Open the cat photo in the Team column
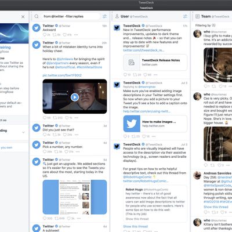Screen dimensions: 232x232 pos(217,144)
